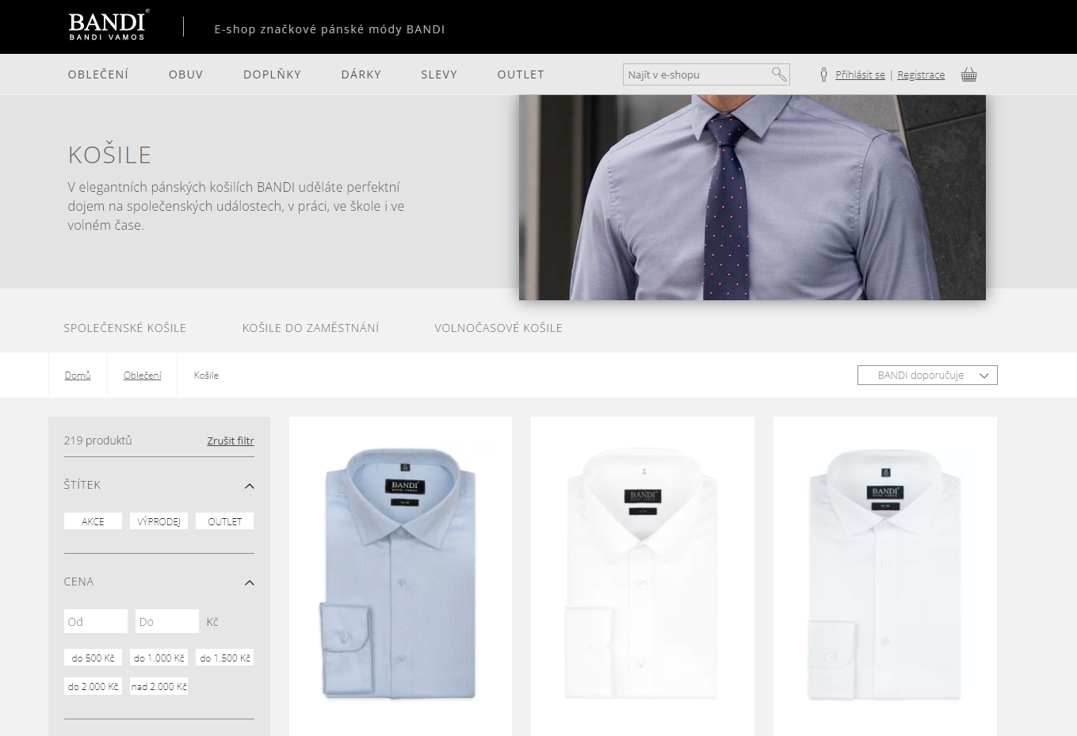Image resolution: width=1077 pixels, height=736 pixels.
Task: Click 'E-shop značkové pánské módy BANDI' tagline
Action: pyautogui.click(x=330, y=29)
